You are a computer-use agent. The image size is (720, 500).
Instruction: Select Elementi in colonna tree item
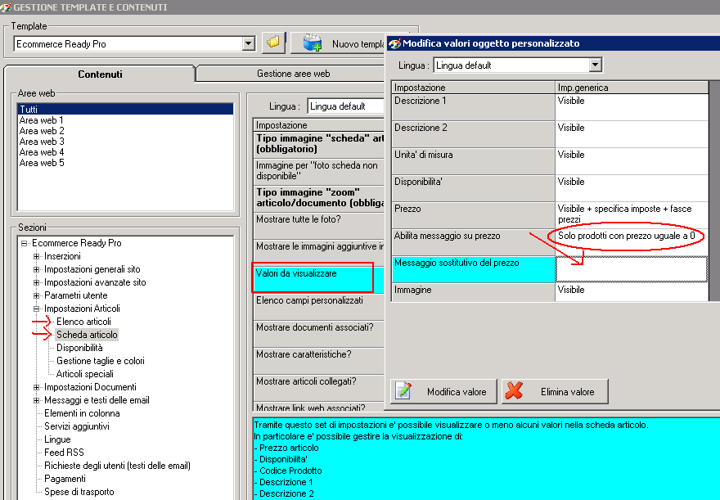point(82,413)
